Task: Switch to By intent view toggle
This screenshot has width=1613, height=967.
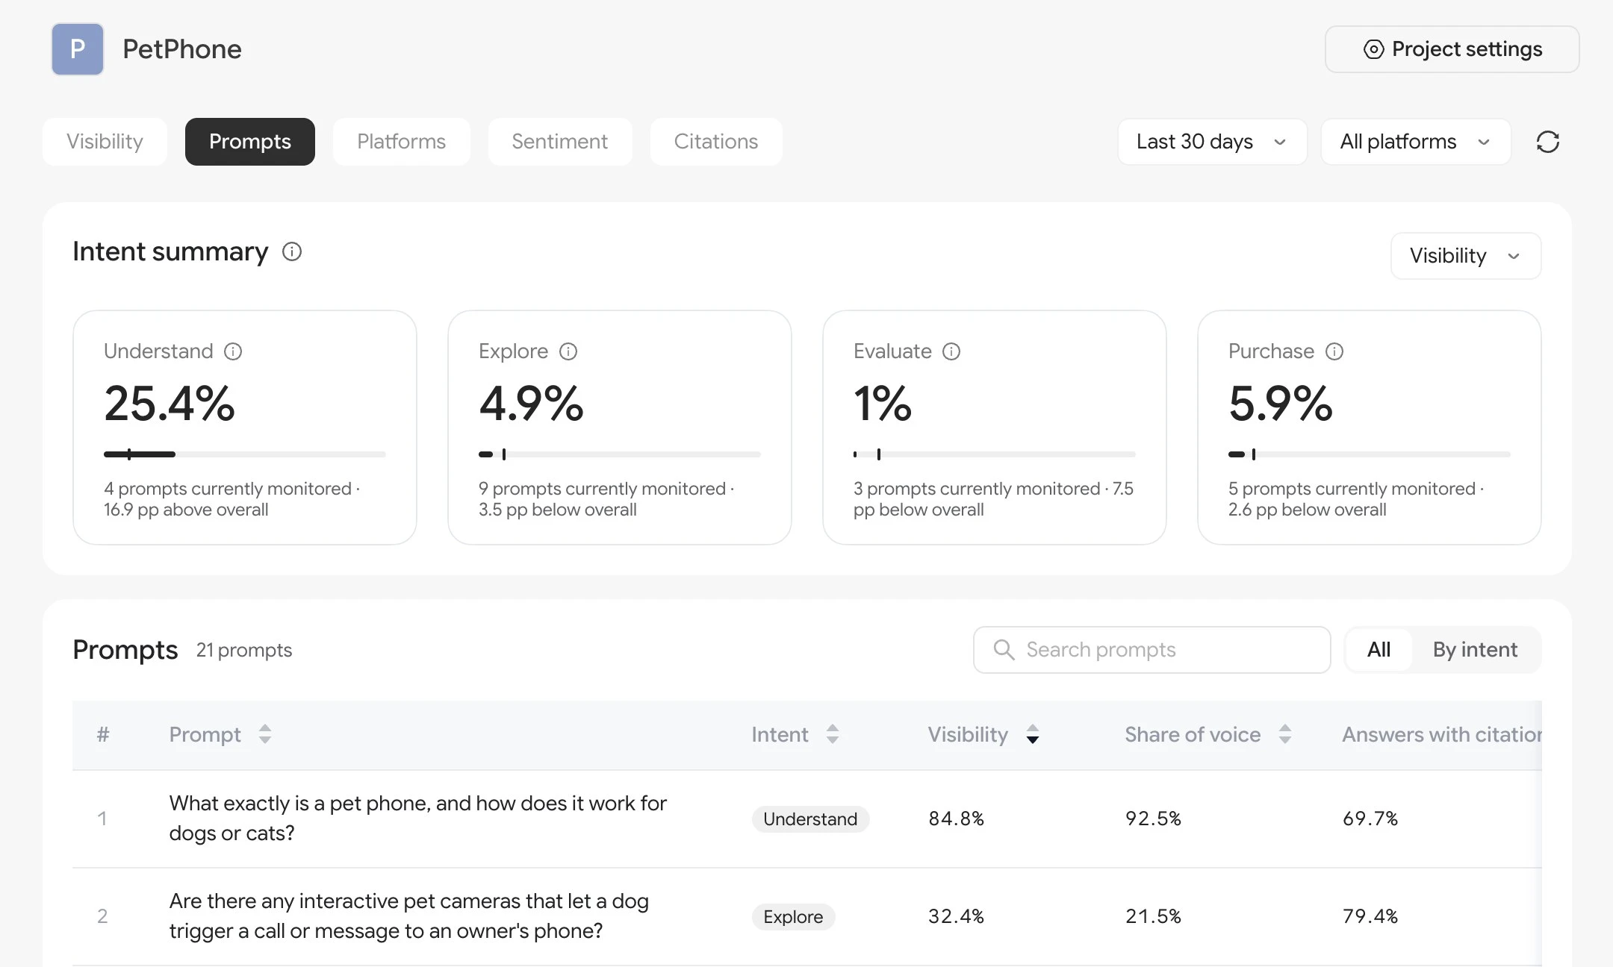Action: click(1475, 650)
